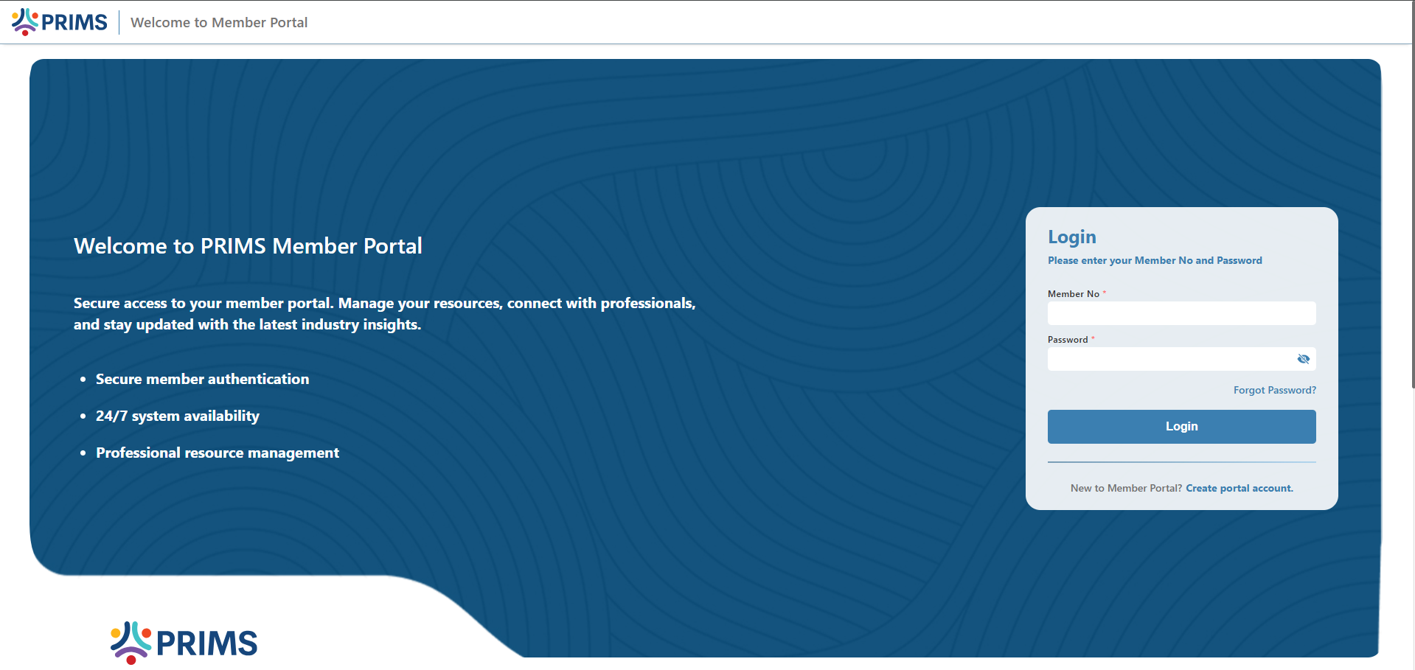Click the 'Login' panel heading
Viewport: 1415px width, 670px height.
pyautogui.click(x=1072, y=237)
